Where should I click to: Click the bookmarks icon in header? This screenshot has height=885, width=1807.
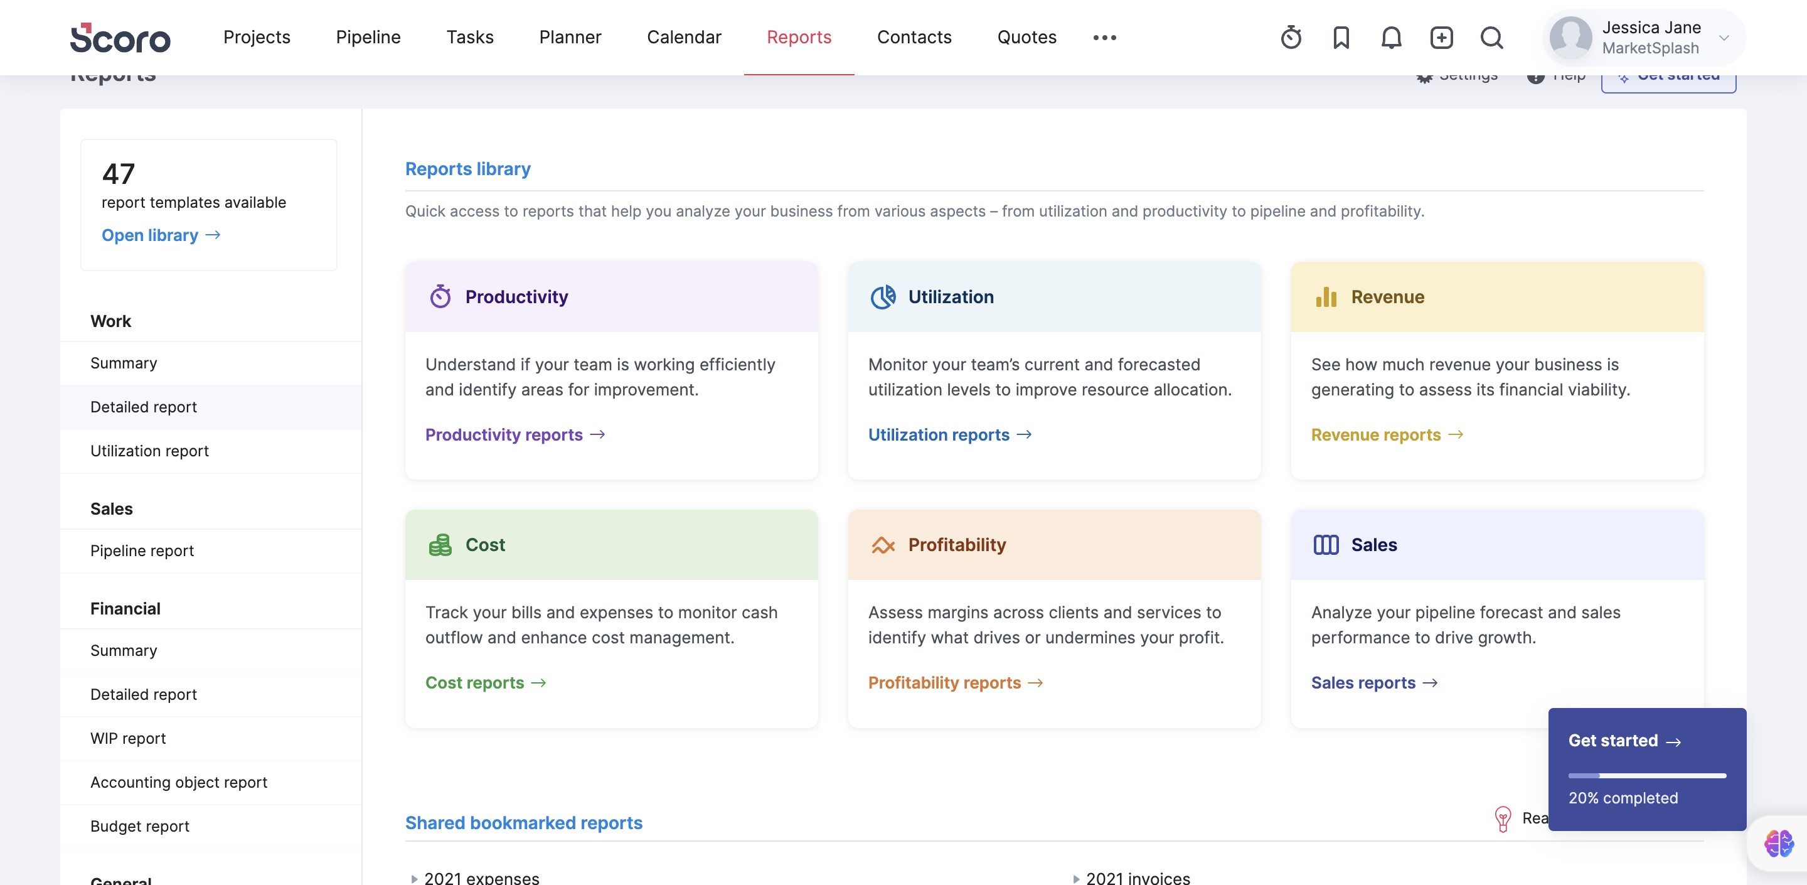[x=1341, y=37]
